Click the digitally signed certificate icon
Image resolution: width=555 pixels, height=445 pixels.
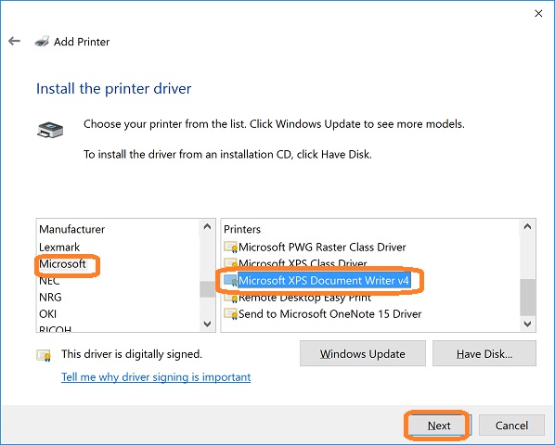(x=44, y=355)
